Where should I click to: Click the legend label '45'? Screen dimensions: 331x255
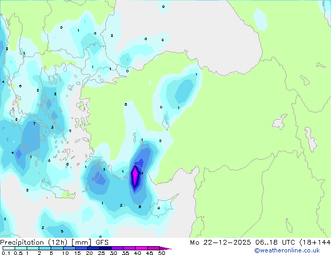pyautogui.click(x=149, y=253)
